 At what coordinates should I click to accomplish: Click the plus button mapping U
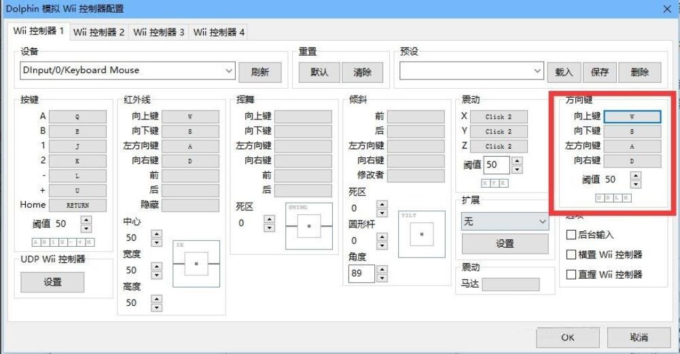pyautogui.click(x=77, y=191)
